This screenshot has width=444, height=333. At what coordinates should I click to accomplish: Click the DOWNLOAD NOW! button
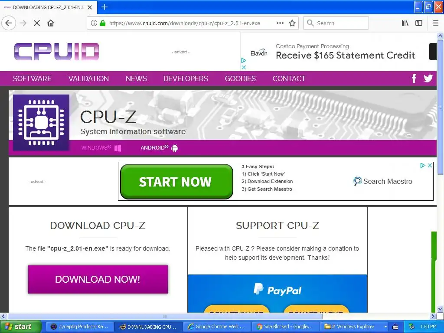(x=98, y=279)
